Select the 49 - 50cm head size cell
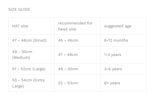 pyautogui.click(x=77, y=69)
